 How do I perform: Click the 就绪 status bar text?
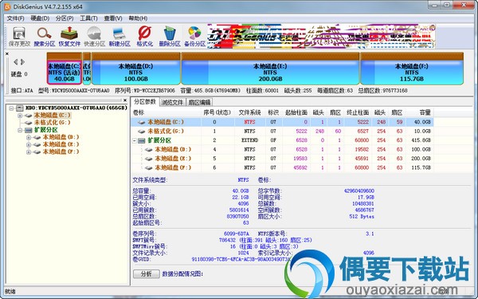pyautogui.click(x=10, y=292)
